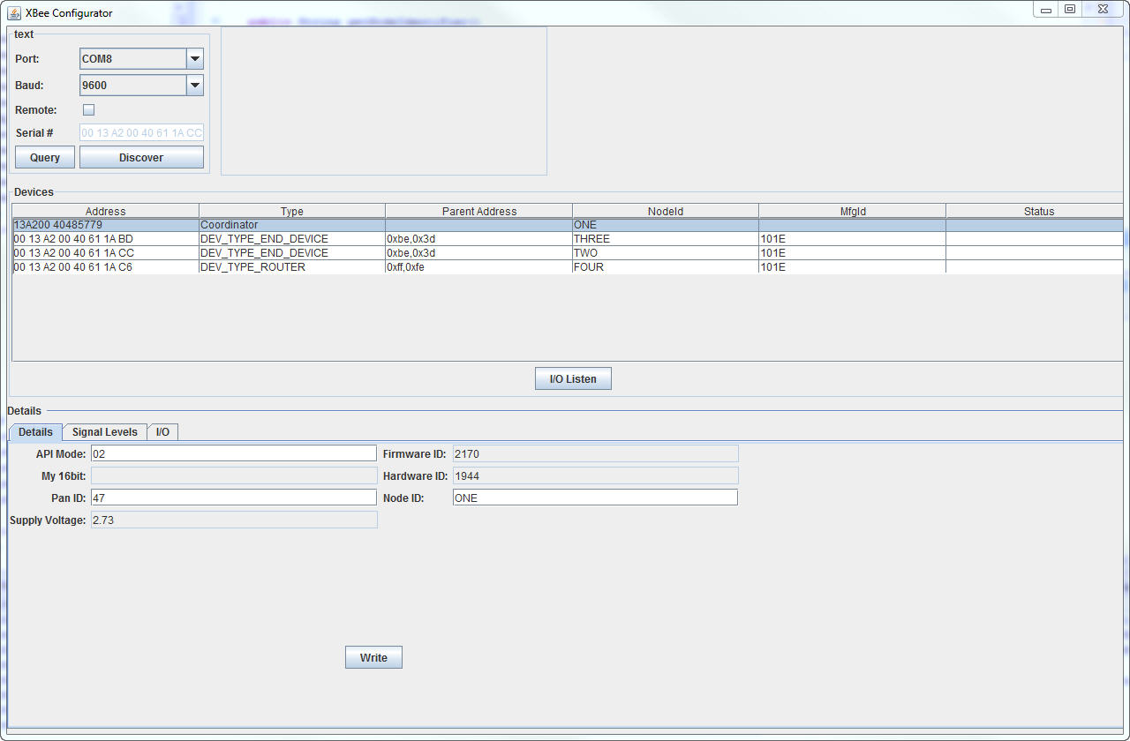1130x741 pixels.
Task: Focus the Pan ID input field
Action: coord(233,498)
